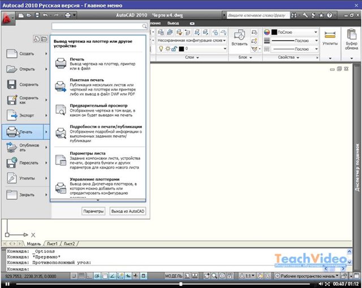The height and width of the screenshot is (288, 362).
Task: Click the Recent Documents icon in application menu
Action: (x=37, y=39)
